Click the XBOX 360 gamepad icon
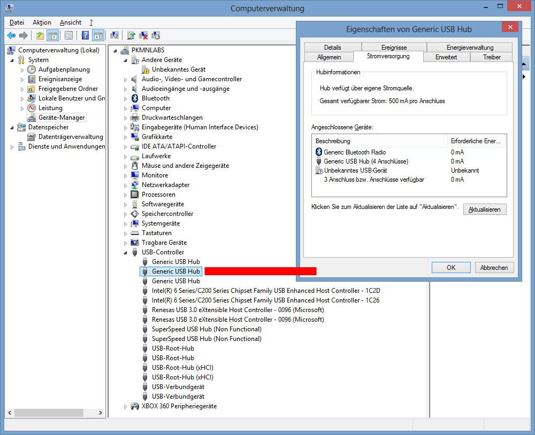This screenshot has width=535, height=435. (135, 406)
